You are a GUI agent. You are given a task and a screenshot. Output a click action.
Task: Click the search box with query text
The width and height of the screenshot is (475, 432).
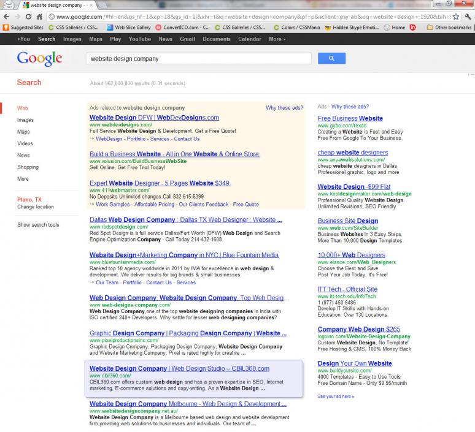(198, 59)
